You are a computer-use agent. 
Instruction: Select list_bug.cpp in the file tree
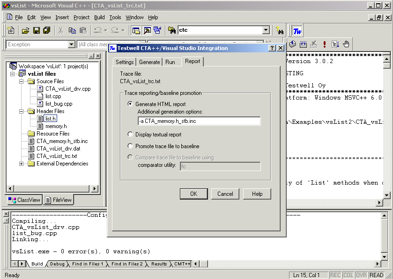[x=59, y=104]
